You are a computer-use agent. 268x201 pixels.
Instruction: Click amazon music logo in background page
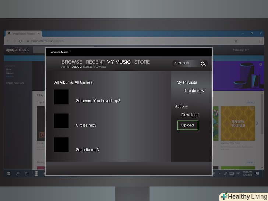(x=18, y=50)
